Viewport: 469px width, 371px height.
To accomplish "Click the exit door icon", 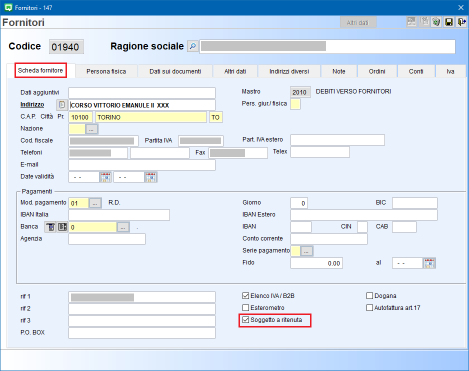I will pos(461,22).
